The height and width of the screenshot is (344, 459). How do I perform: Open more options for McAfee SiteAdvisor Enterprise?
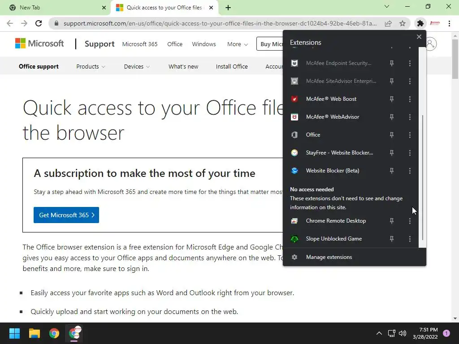pyautogui.click(x=410, y=81)
